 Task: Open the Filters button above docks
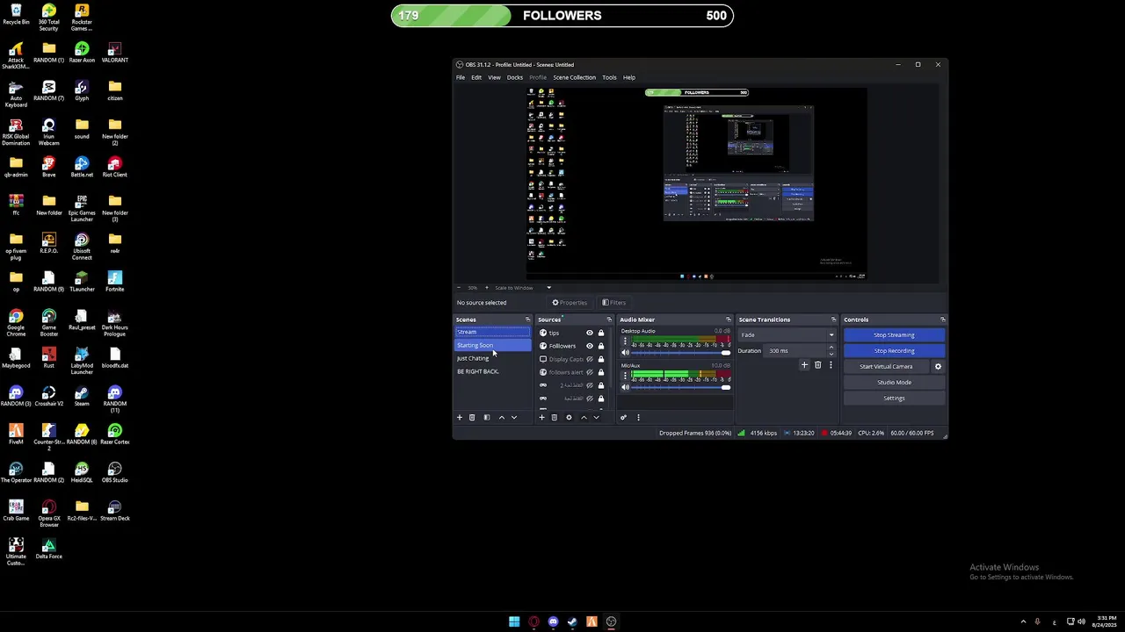pyautogui.click(x=614, y=303)
